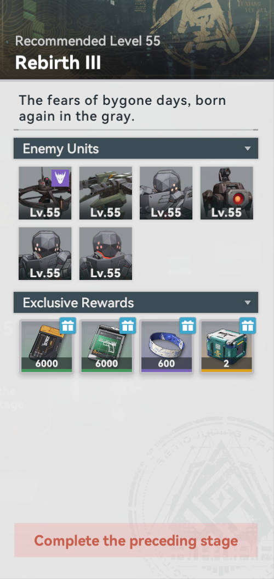274x579 pixels.
Task: Click the gift badge on the bracelet reward
Action: pos(188,325)
